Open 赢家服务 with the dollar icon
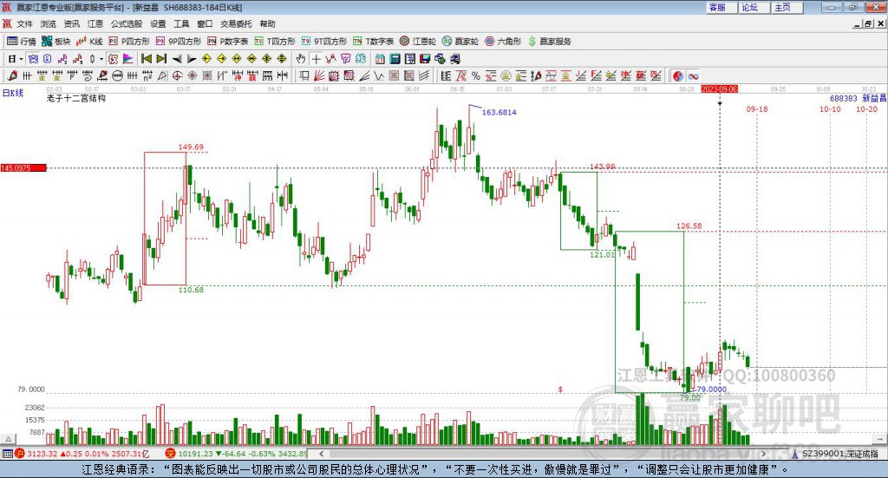The width and height of the screenshot is (888, 478). [549, 42]
